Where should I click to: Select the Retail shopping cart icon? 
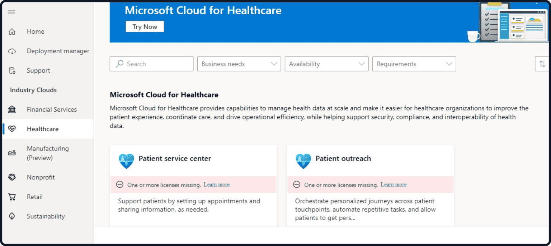pos(12,197)
